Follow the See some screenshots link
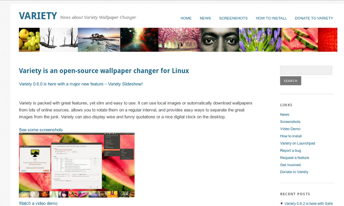Image resolution: width=344 pixels, height=206 pixels. click(x=41, y=130)
